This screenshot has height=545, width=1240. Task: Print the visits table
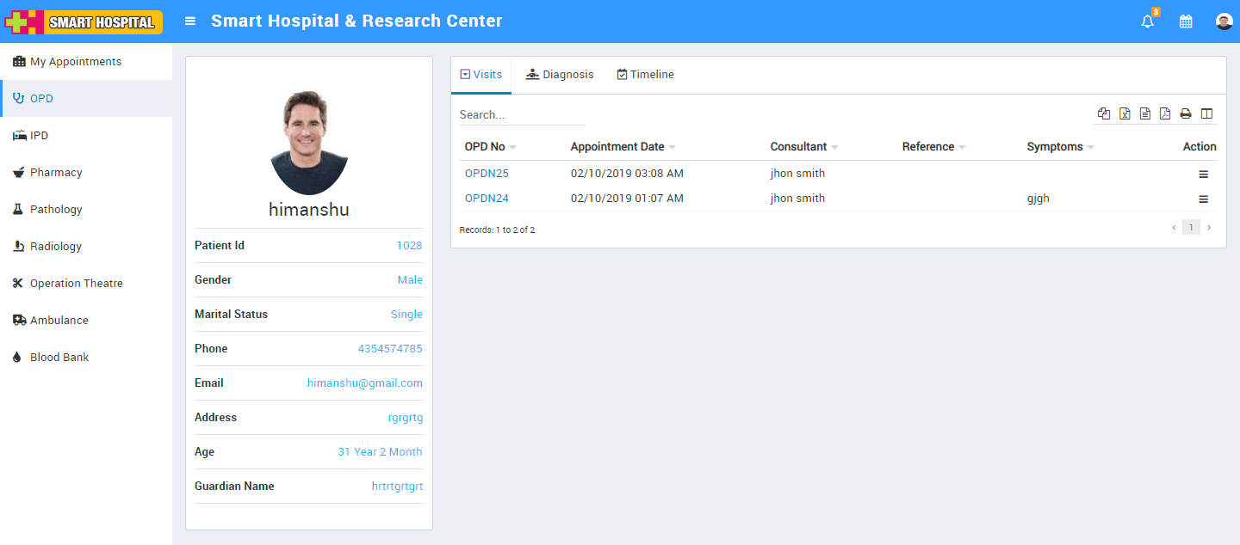[1186, 113]
